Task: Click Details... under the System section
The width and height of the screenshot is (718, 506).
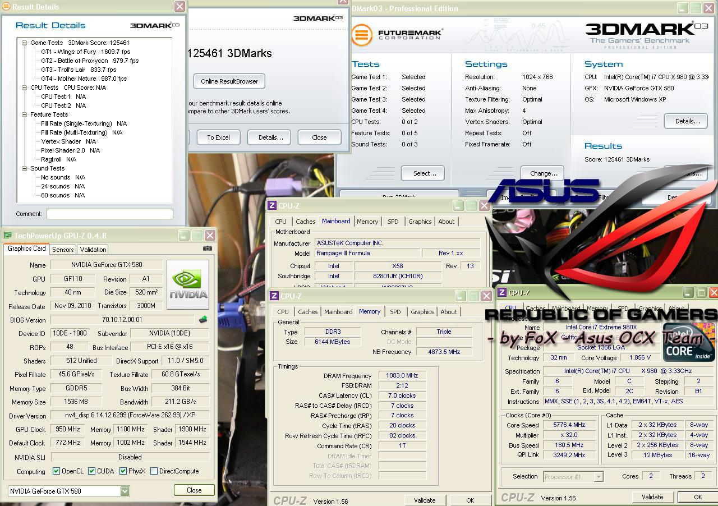Action: pos(687,121)
